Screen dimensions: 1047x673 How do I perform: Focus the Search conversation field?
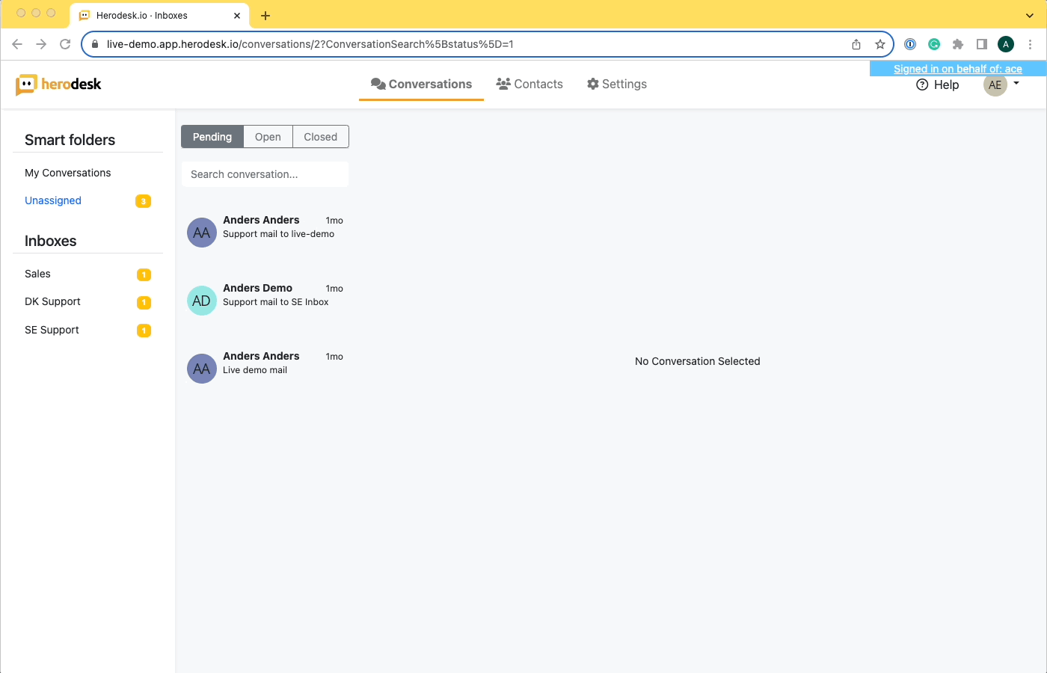265,174
